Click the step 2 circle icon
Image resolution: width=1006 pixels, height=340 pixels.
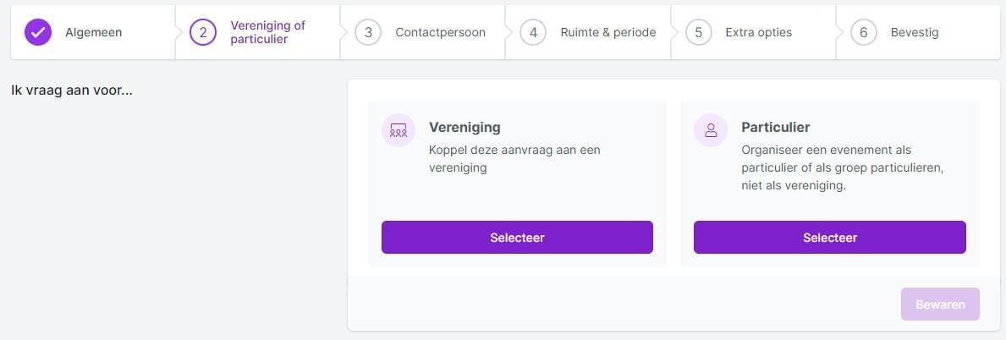coord(203,32)
